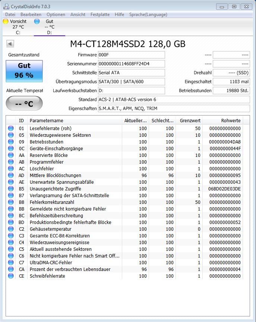The image size is (256, 322).
Task: Click the Aktueller... column header
Action: 135,120
